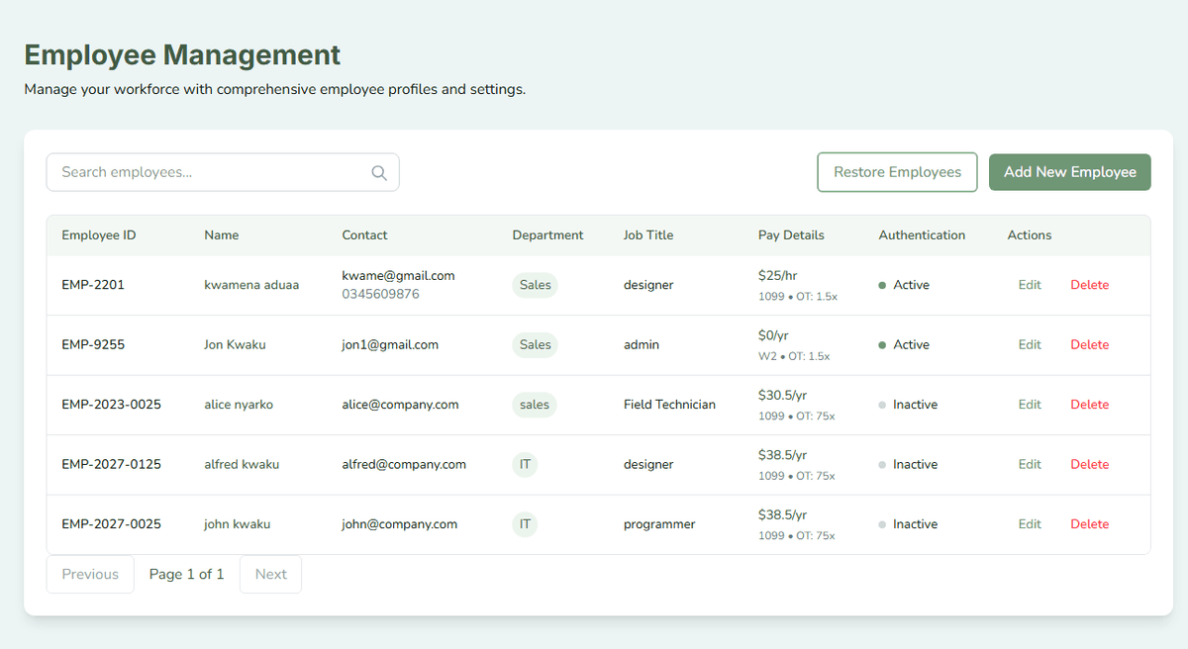Click email alice@company.com

(x=400, y=405)
